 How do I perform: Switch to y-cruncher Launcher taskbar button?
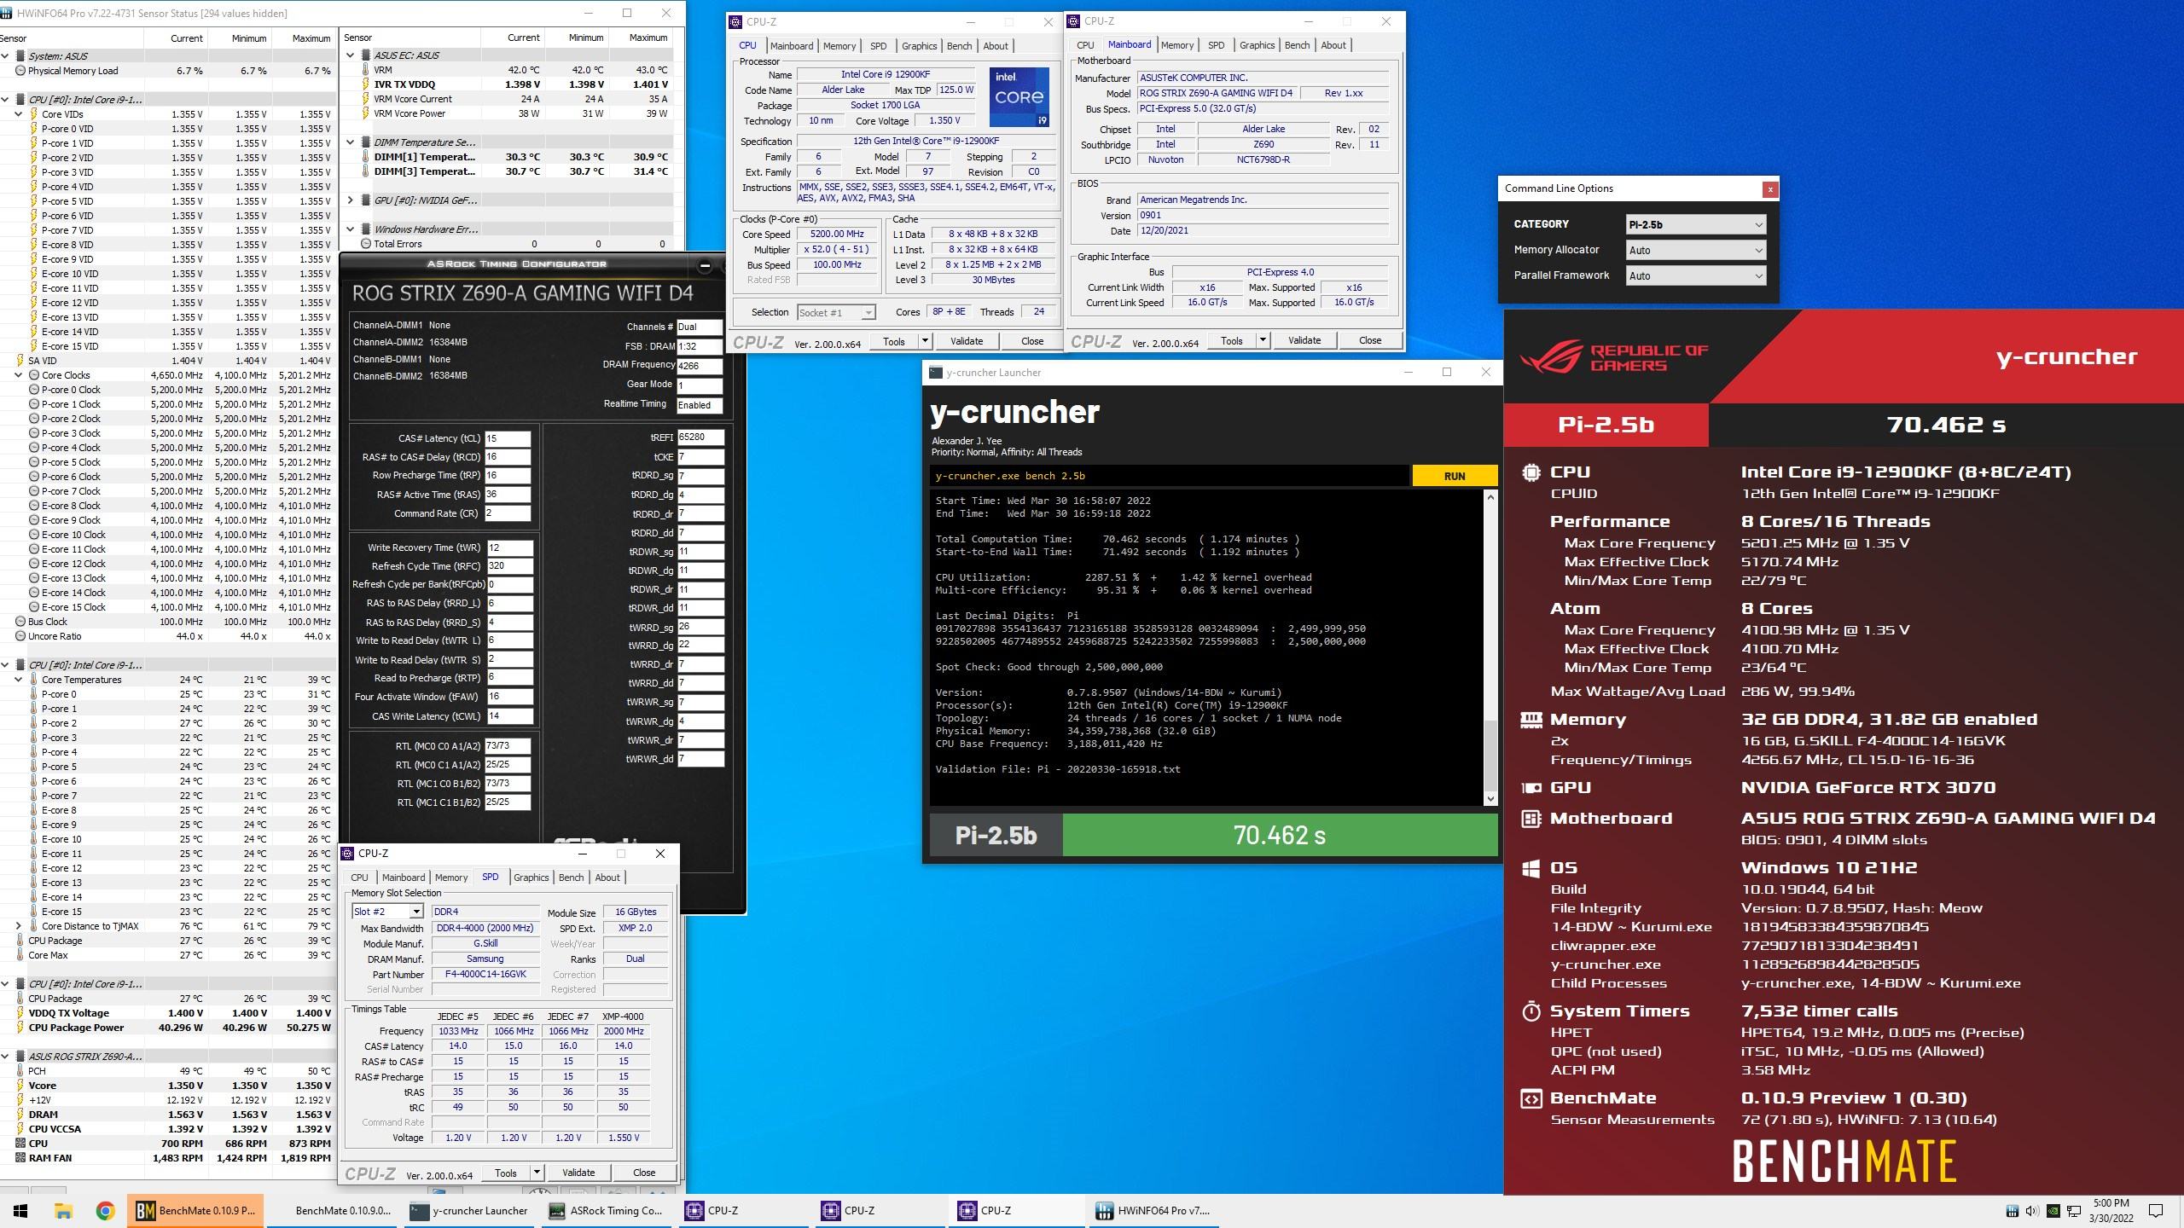point(470,1210)
